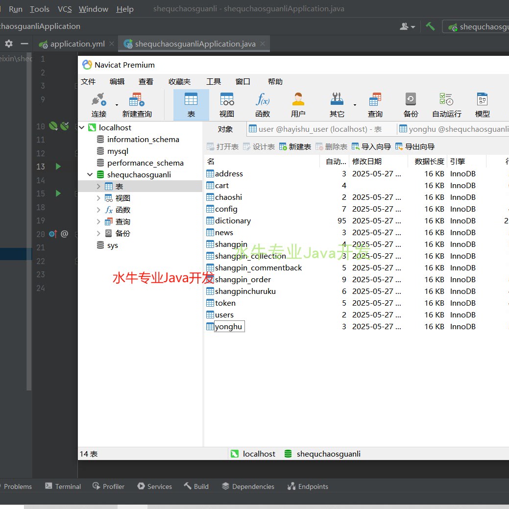The width and height of the screenshot is (509, 509).
Task: Open the 视图 views toolbar icon
Action: (227, 99)
